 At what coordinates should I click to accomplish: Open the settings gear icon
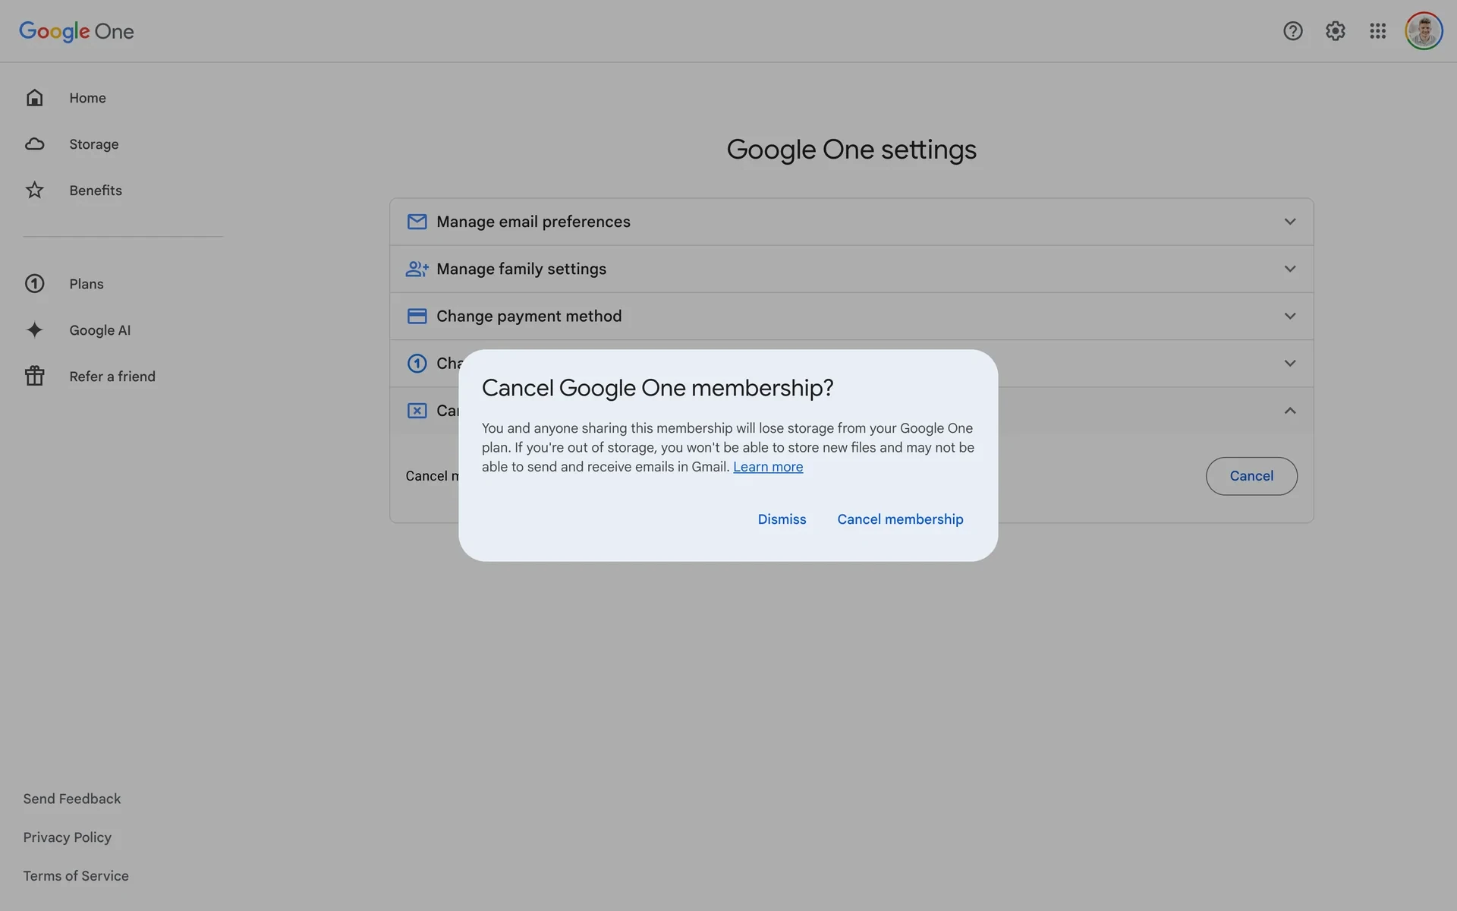point(1336,31)
